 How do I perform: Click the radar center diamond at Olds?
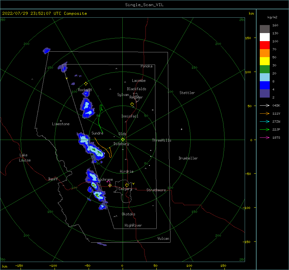pos(123,140)
